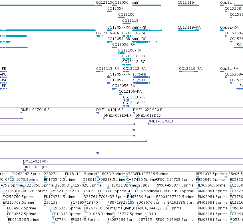Click BAC end DME1-003L04.F
Screen dimensions: 243x224
[117, 116]
